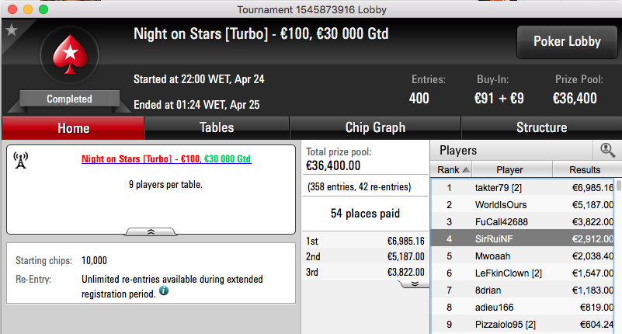Expand the full prize payout list
622x334 pixels.
point(415,284)
